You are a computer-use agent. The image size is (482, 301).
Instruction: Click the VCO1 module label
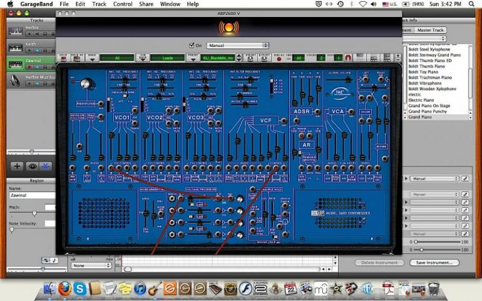[x=122, y=118]
